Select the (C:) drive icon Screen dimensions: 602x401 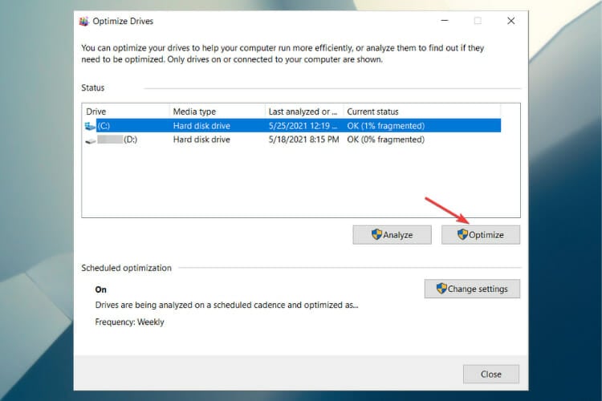(x=90, y=126)
